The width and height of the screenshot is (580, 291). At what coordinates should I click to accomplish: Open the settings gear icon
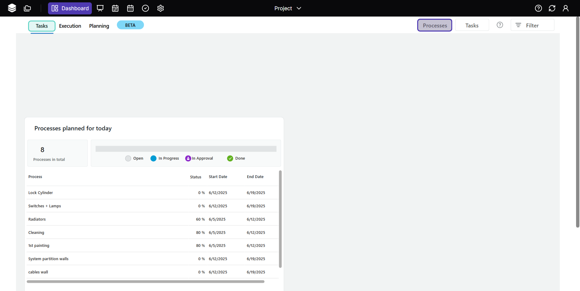pos(160,8)
